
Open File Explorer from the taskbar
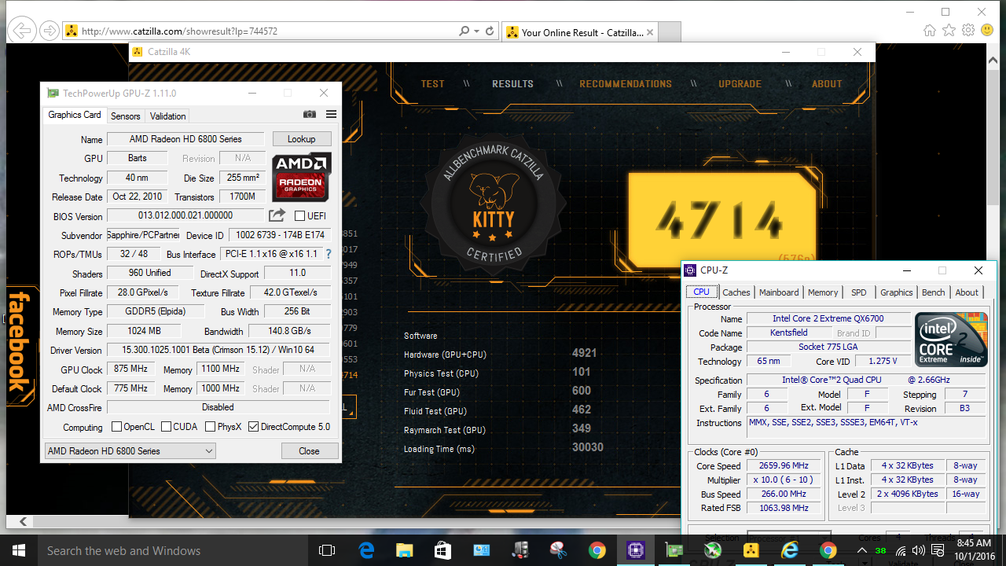pos(404,550)
